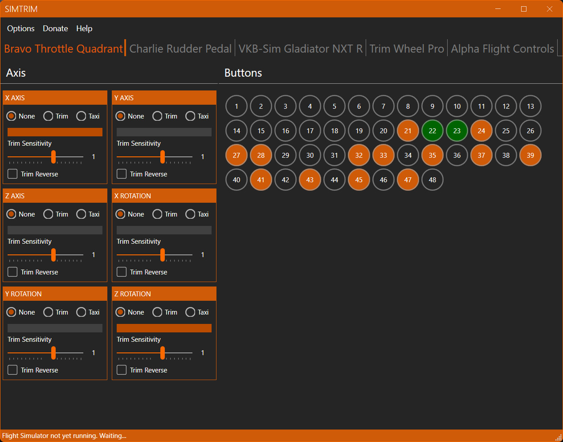The width and height of the screenshot is (563, 442).
Task: Click Y AXIS Trim Sensitivity slider
Action: pyautogui.click(x=155, y=157)
